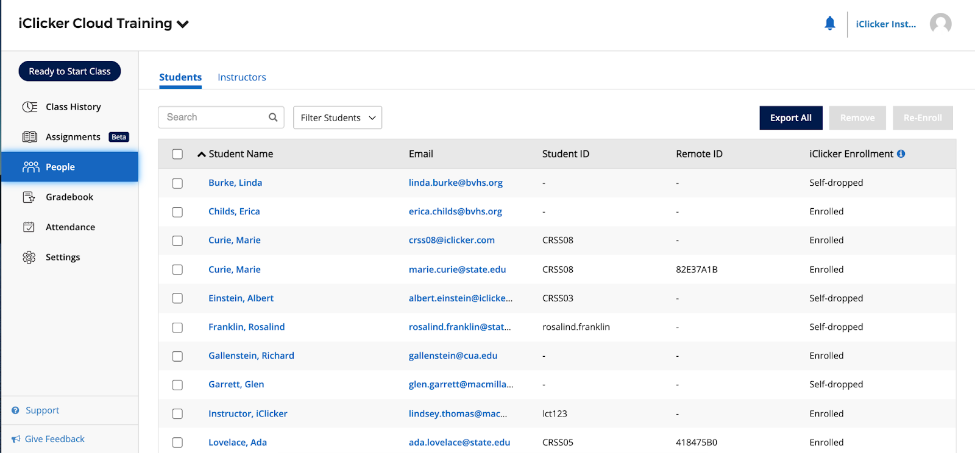
Task: Open the iClicker Inst... account link
Action: 885,24
